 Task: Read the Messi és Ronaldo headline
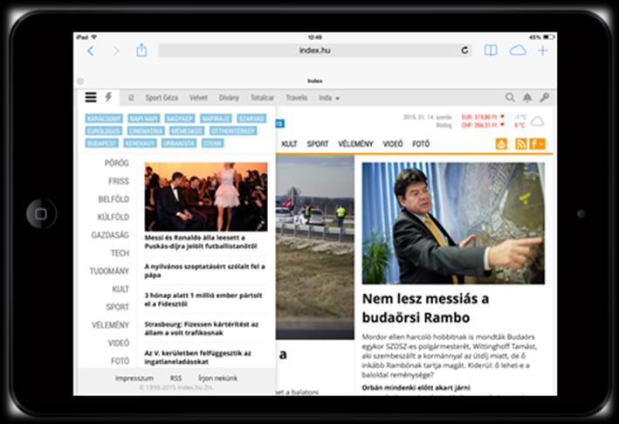(x=201, y=242)
